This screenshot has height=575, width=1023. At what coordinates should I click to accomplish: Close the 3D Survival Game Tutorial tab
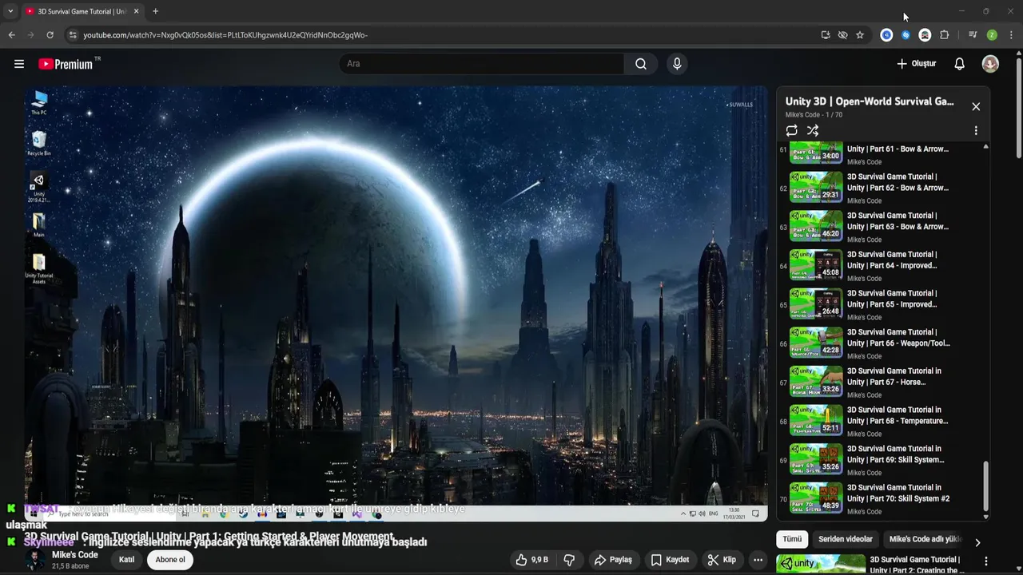[136, 11]
